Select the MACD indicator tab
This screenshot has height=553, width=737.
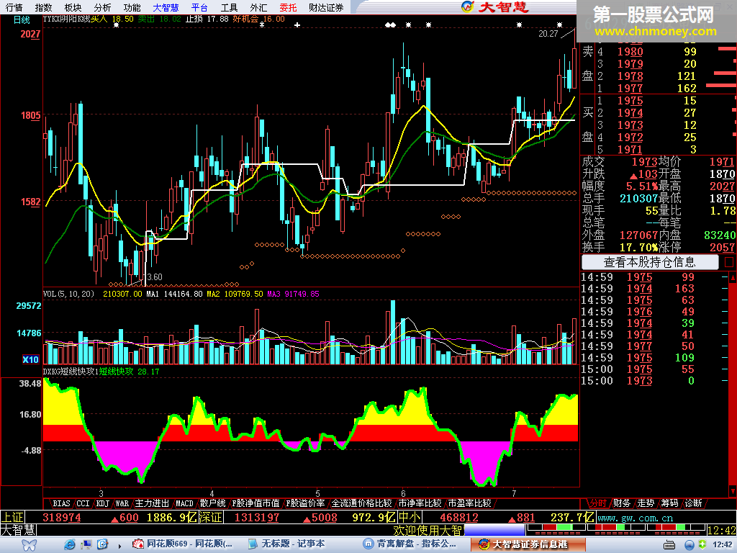click(x=184, y=503)
